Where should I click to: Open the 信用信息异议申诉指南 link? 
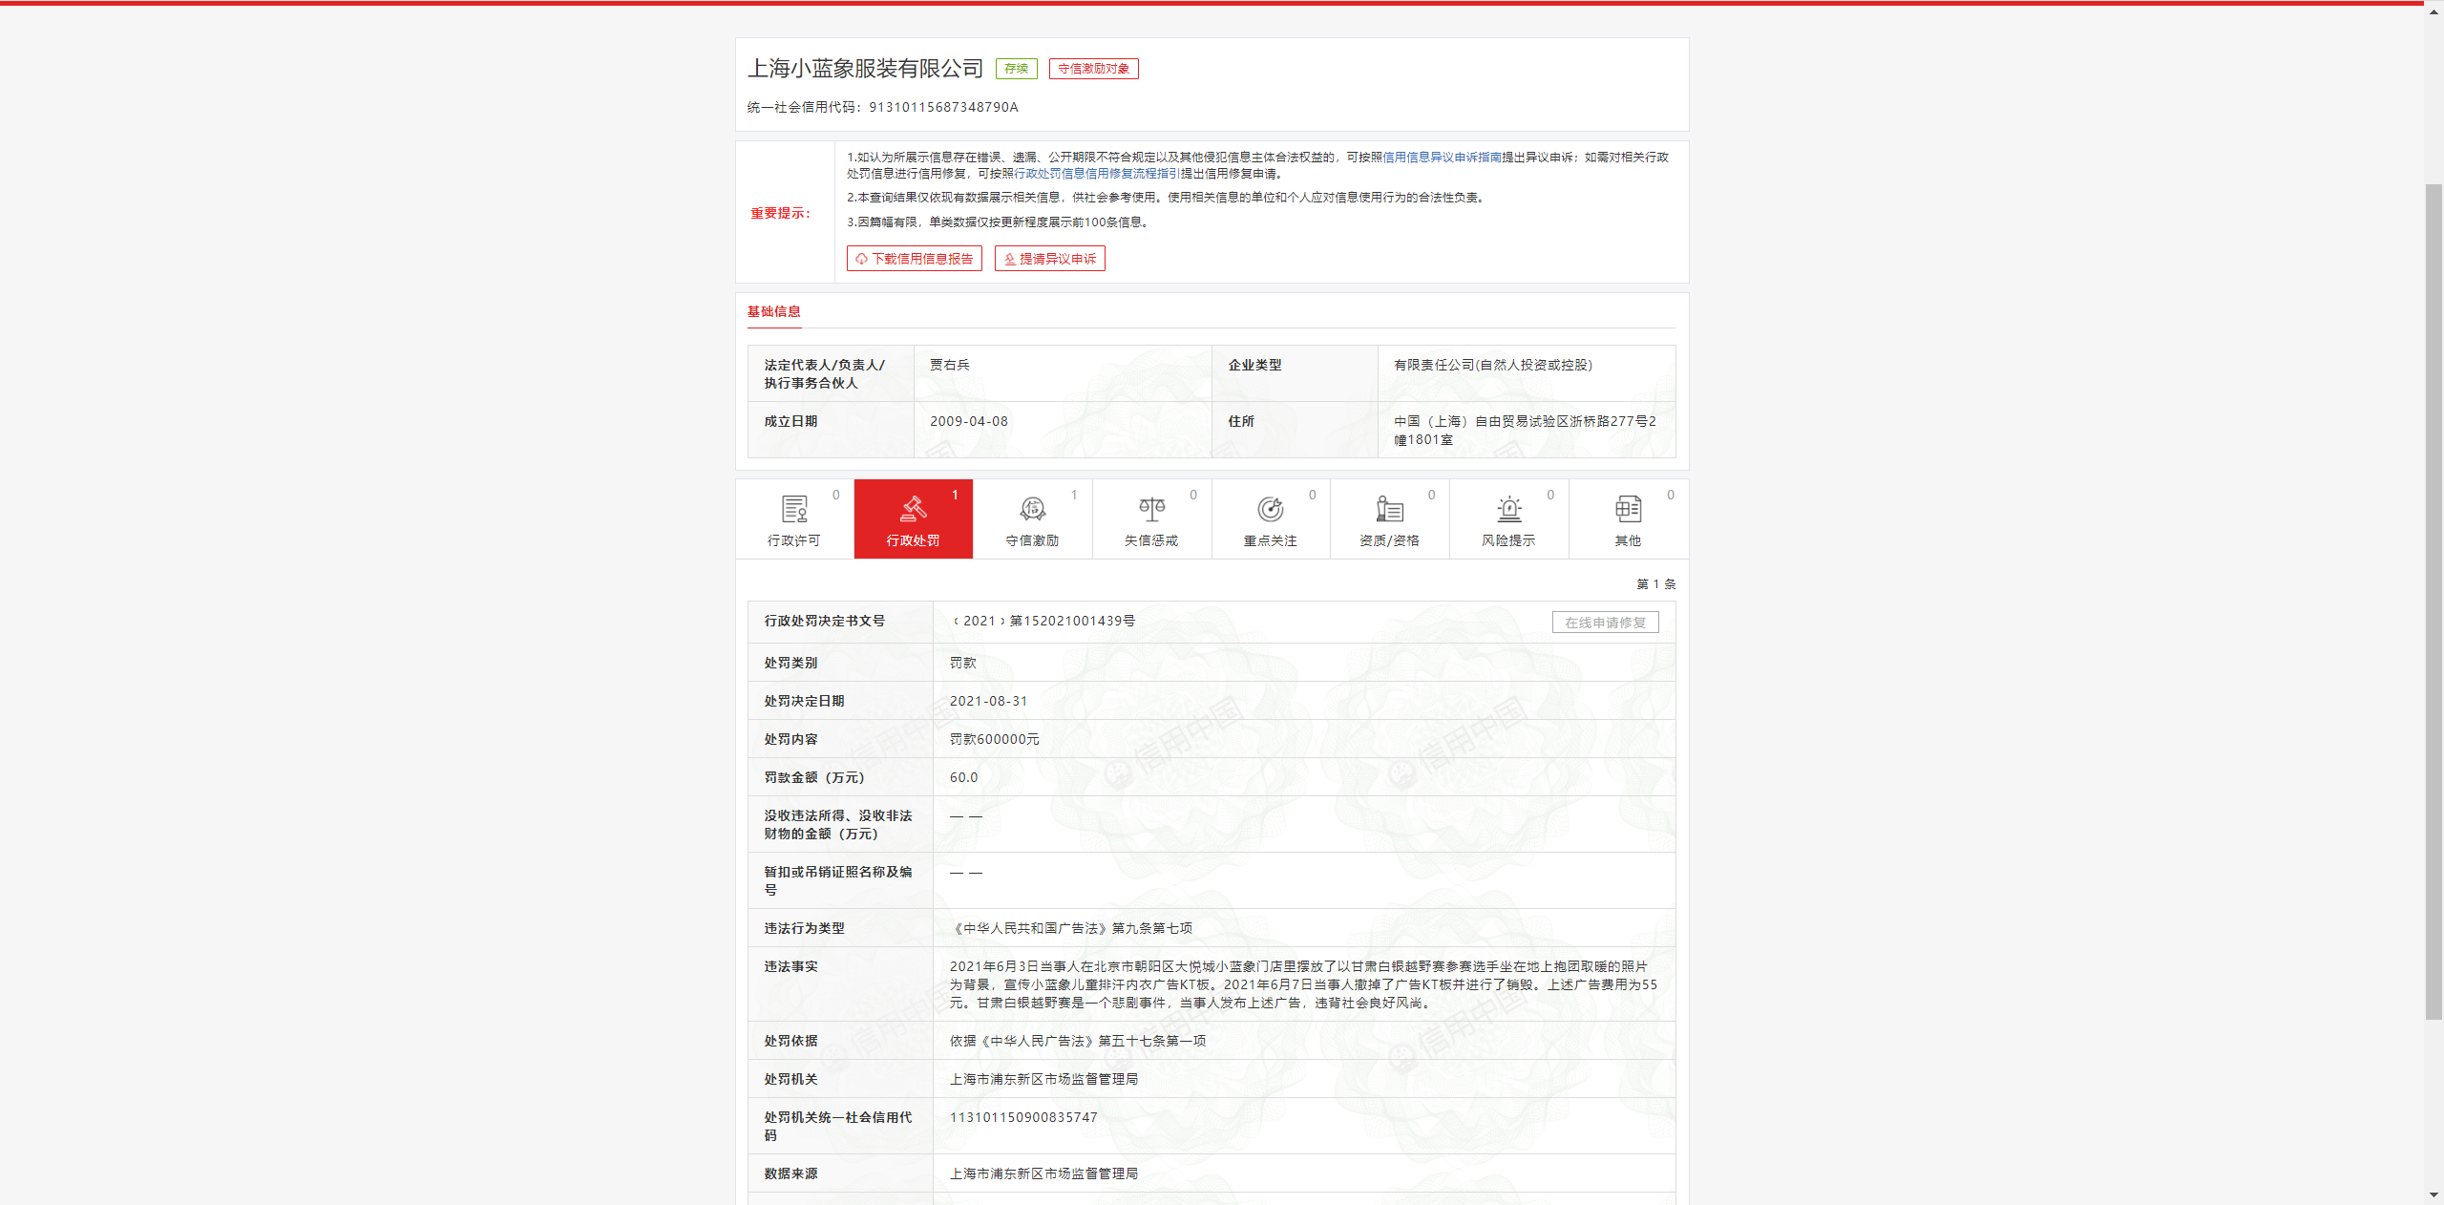1442,158
